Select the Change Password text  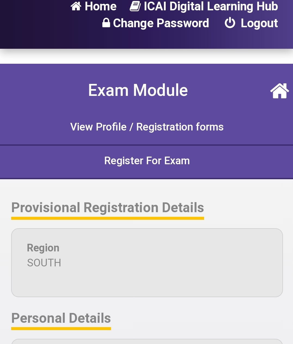[x=161, y=23]
